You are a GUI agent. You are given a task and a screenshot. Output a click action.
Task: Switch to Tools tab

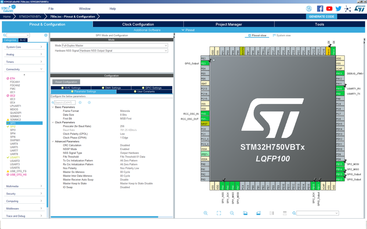point(320,24)
